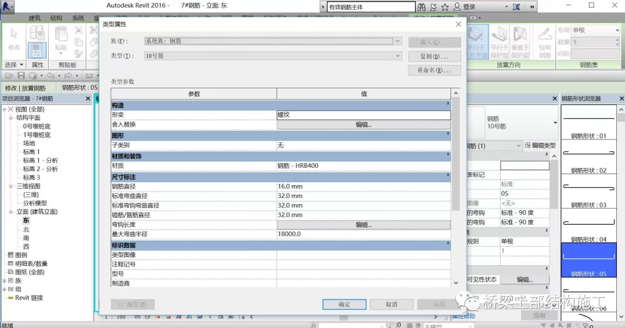Open the 布局 dropdown set to 单根

[617, 30]
